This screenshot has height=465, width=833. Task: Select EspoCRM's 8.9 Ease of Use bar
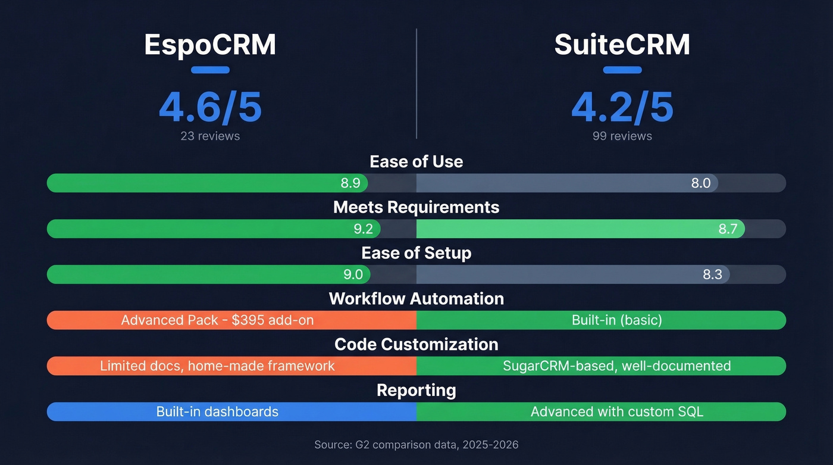[208, 183]
